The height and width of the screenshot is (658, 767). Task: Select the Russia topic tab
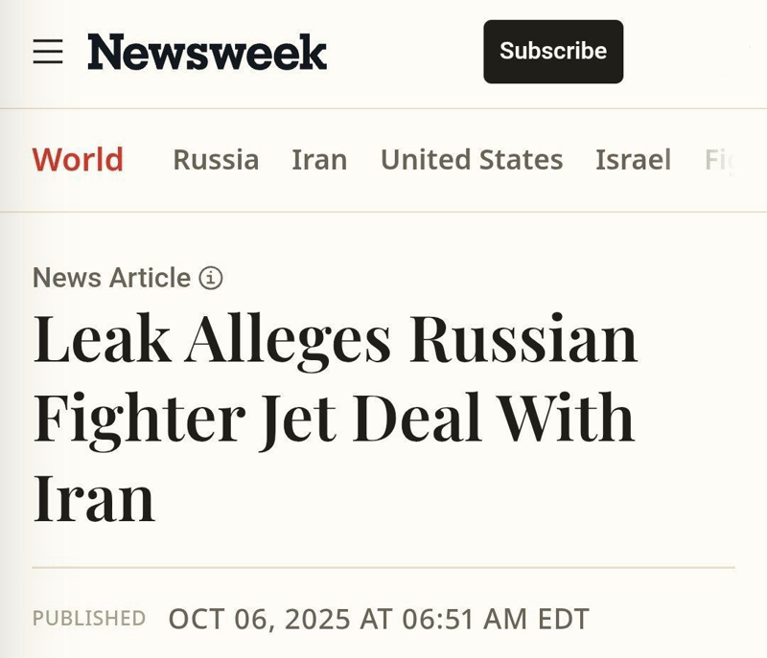coord(216,159)
